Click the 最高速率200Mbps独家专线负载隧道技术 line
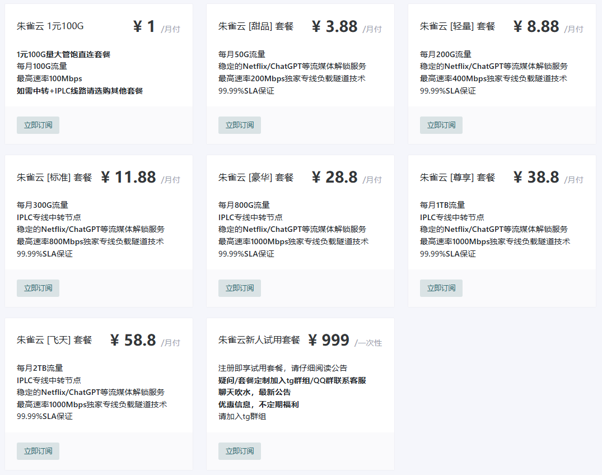The height and width of the screenshot is (475, 602). pos(292,78)
